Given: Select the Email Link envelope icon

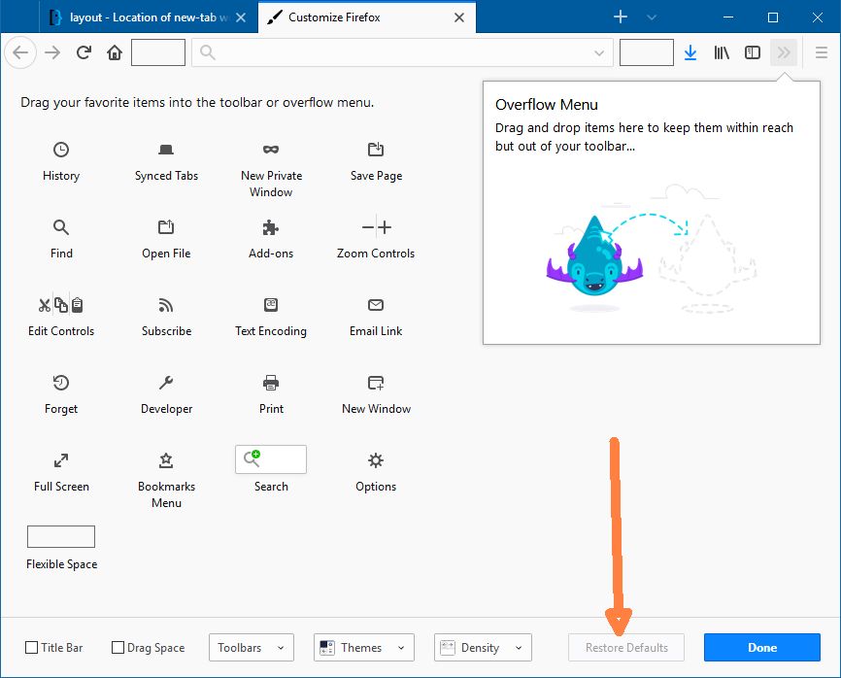Looking at the screenshot, I should (x=376, y=305).
